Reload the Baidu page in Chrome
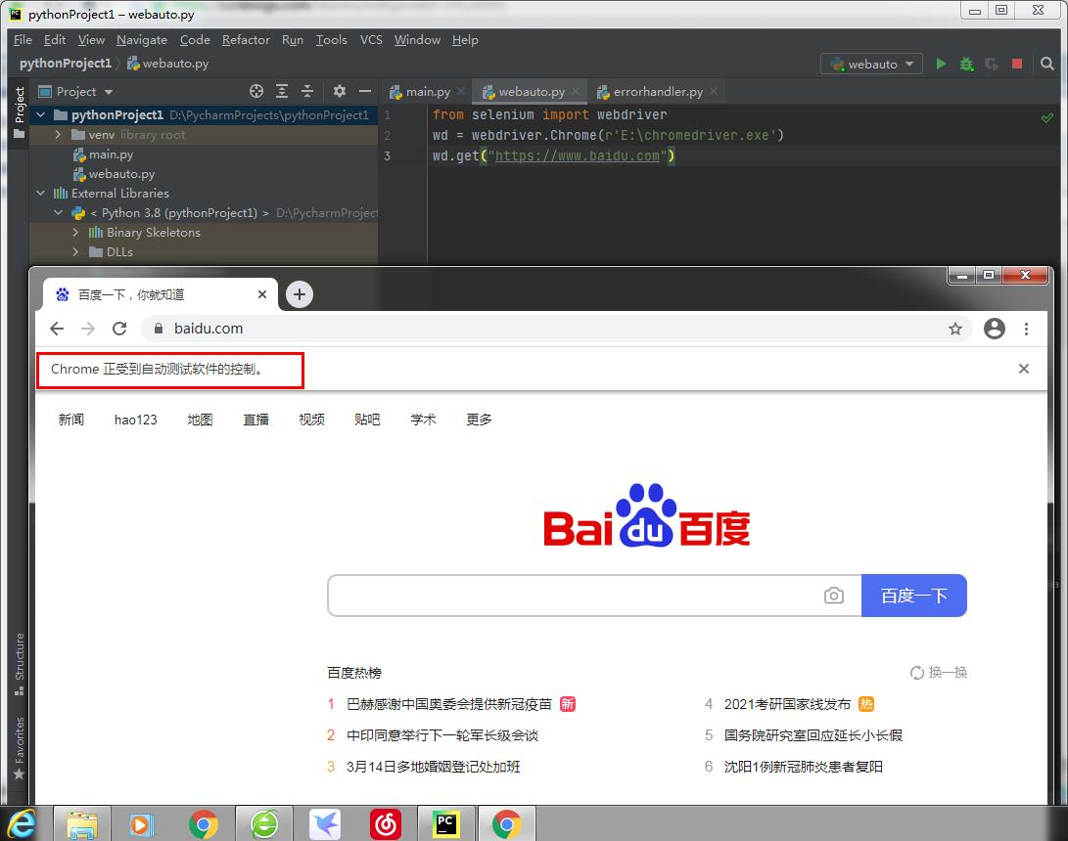 (119, 329)
